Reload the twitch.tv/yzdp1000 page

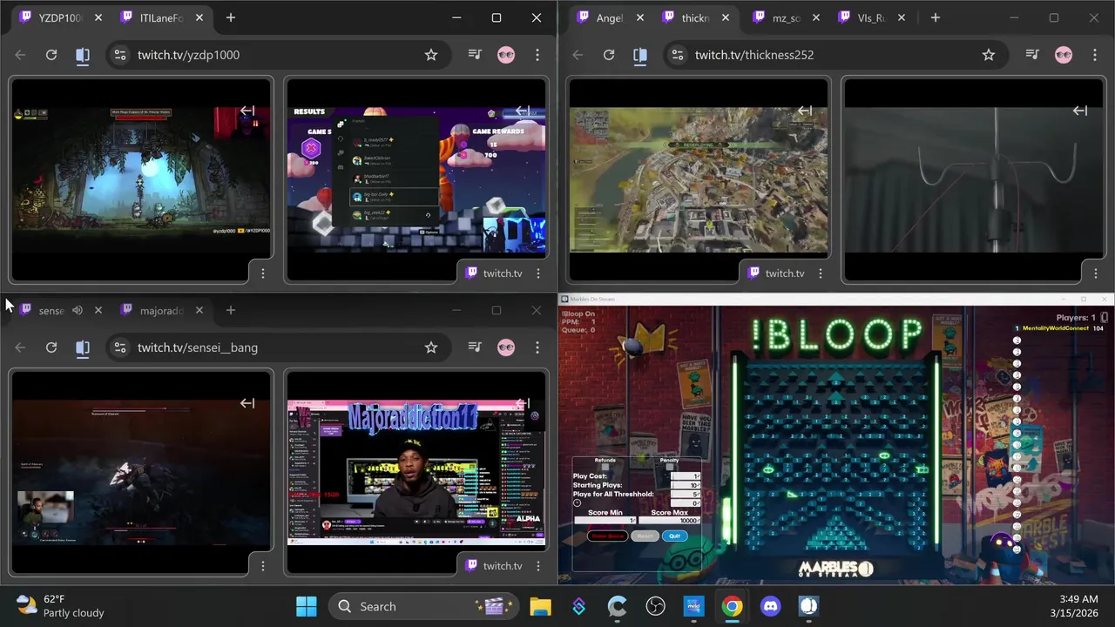(51, 55)
